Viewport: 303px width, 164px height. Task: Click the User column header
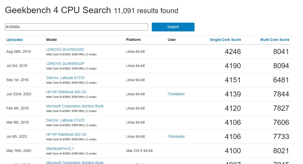coord(172,40)
